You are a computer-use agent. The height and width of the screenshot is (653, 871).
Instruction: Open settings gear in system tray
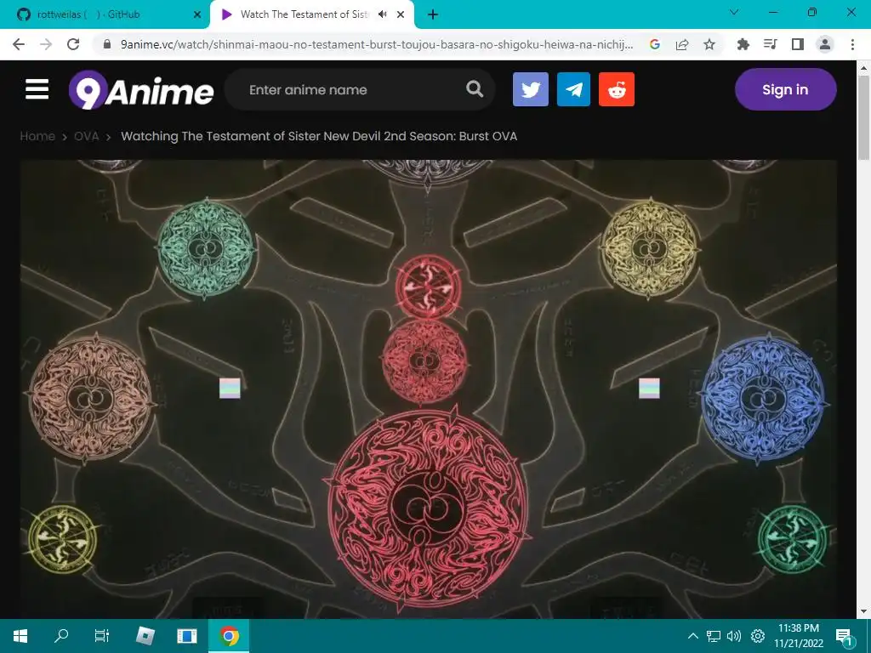point(758,636)
